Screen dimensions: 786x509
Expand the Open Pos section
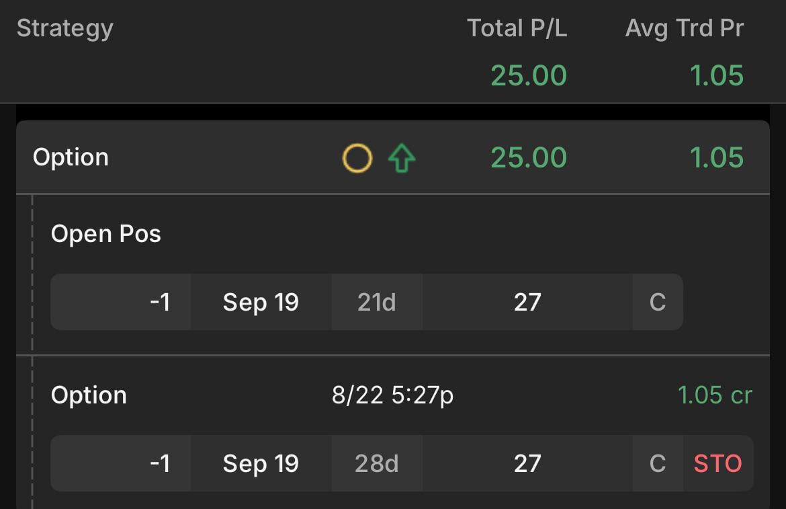tap(105, 234)
